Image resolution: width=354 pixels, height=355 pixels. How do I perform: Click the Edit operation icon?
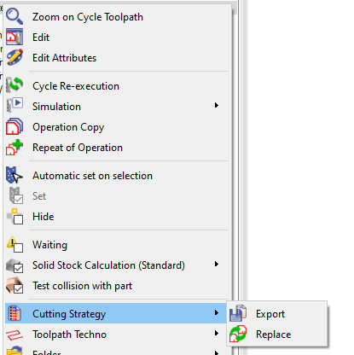pyautogui.click(x=15, y=37)
